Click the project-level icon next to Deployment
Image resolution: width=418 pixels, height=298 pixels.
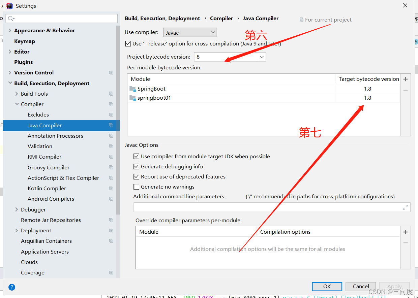(x=111, y=230)
